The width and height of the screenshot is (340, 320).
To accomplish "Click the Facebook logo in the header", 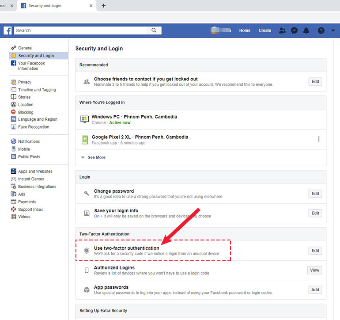I will tap(8, 30).
